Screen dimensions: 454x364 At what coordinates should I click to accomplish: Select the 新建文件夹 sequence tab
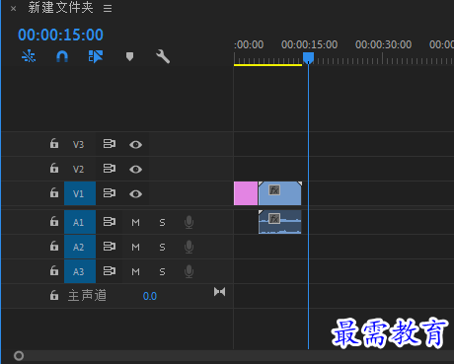[x=60, y=8]
